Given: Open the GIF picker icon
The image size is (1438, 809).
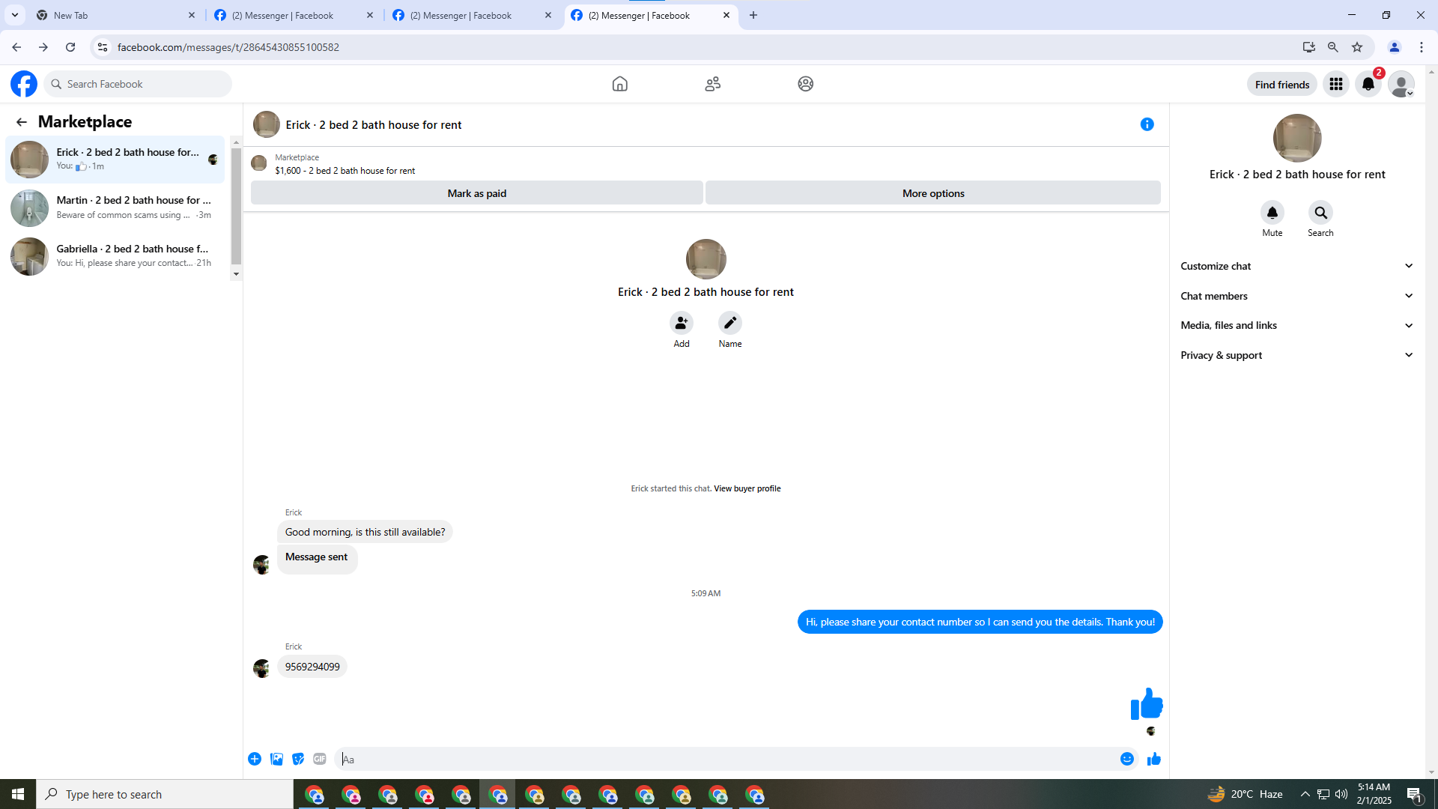Looking at the screenshot, I should [x=320, y=759].
